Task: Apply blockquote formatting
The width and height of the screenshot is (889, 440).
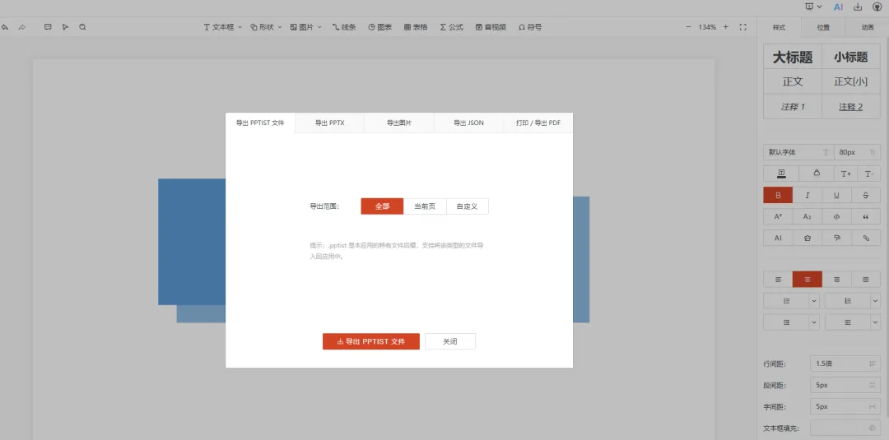Action: click(866, 216)
